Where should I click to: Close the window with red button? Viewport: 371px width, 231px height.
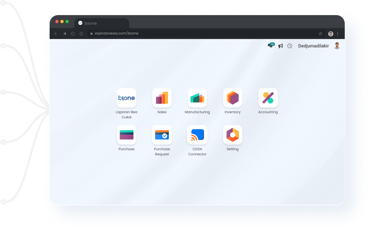pos(57,21)
